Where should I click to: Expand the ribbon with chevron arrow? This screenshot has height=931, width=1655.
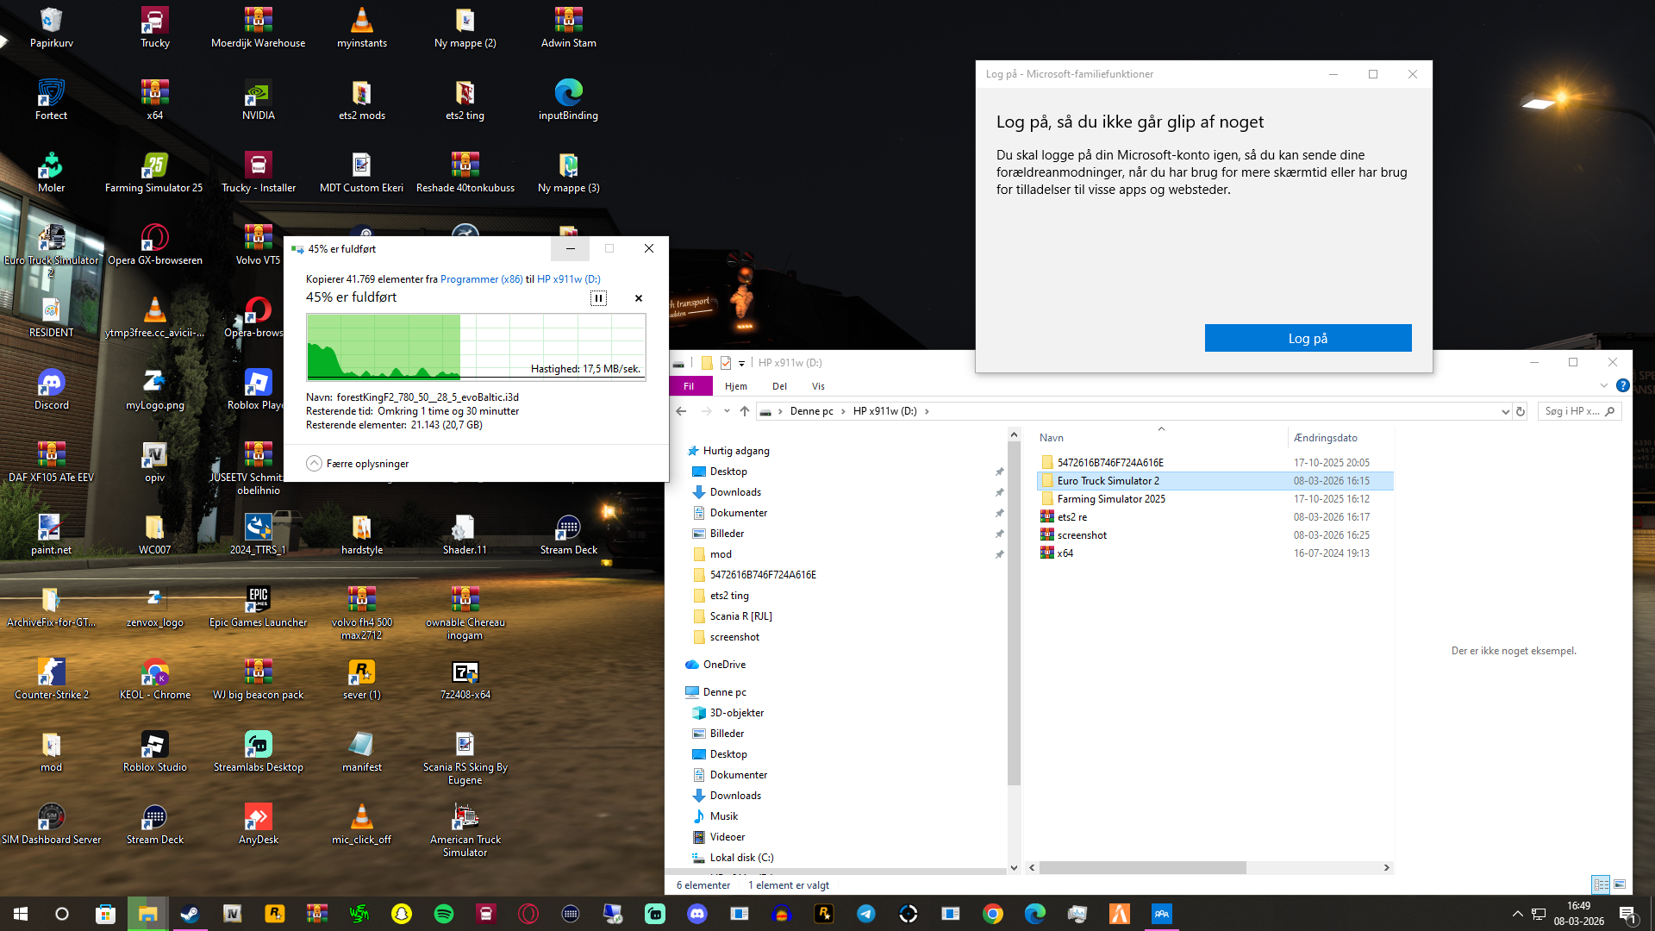pyautogui.click(x=1603, y=386)
